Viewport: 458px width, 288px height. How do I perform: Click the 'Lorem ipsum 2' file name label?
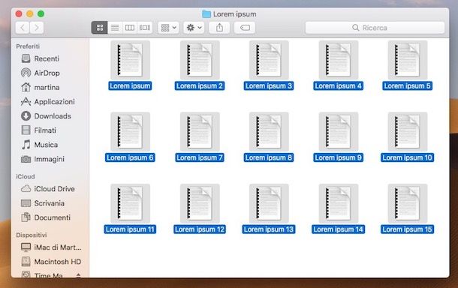pos(200,85)
